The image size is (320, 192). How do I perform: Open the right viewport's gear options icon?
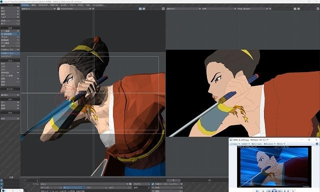click(x=298, y=9)
